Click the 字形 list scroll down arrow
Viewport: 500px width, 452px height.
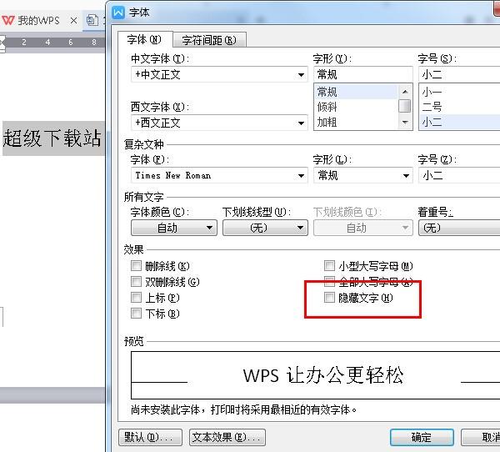(405, 123)
